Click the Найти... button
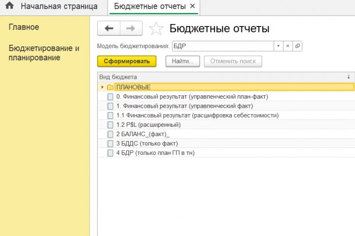 tap(183, 61)
